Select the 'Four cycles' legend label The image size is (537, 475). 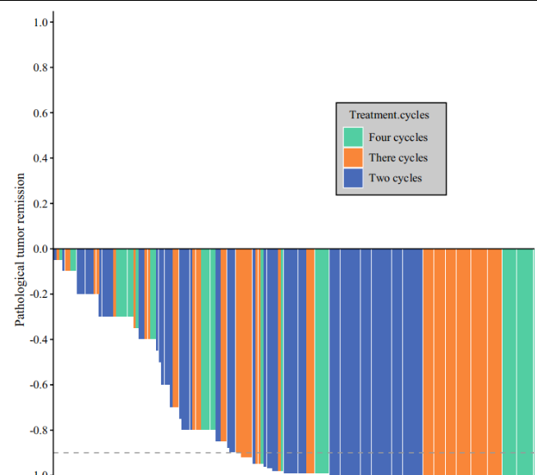[397, 138]
